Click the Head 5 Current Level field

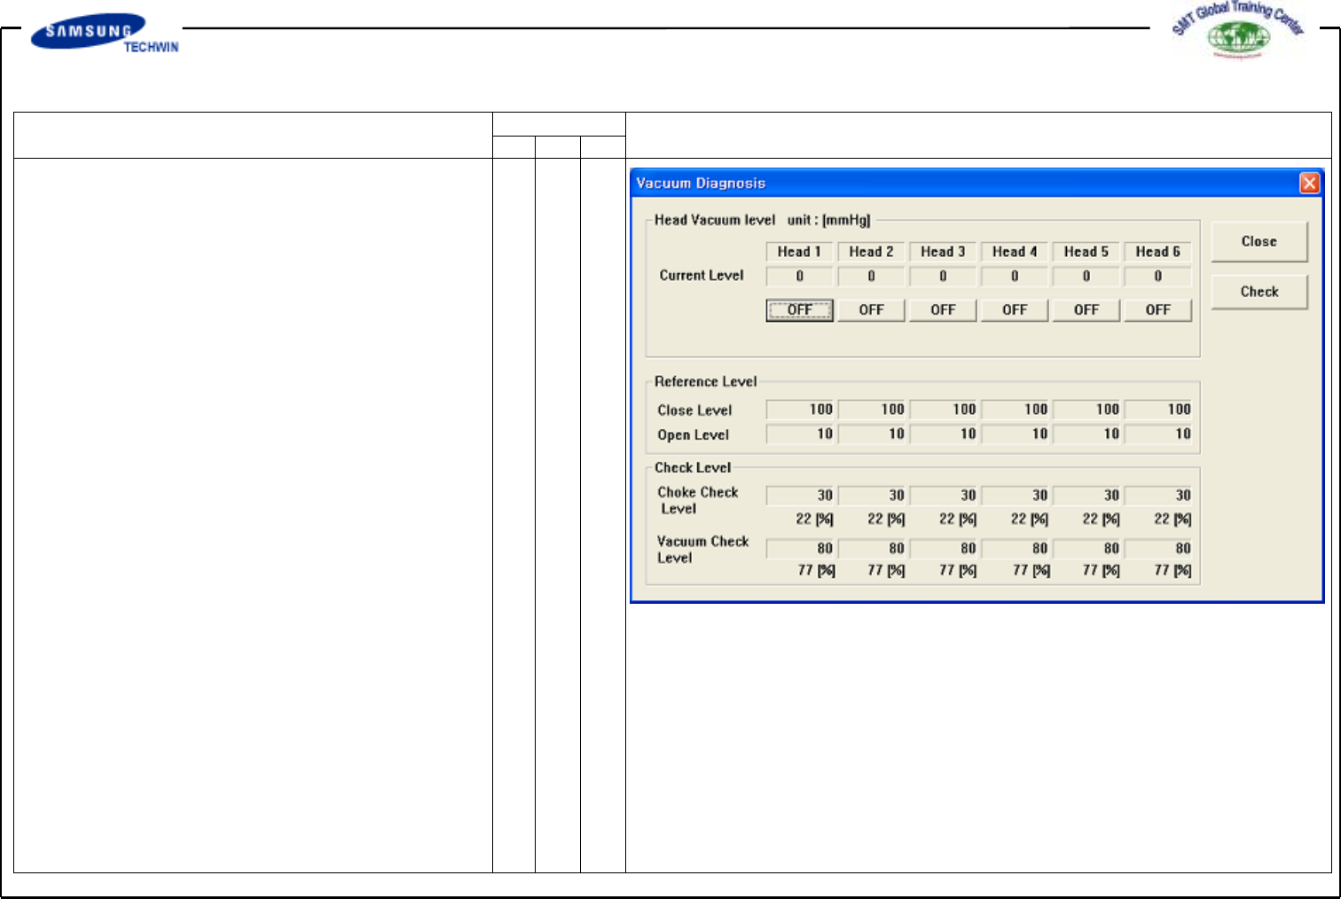(1086, 277)
